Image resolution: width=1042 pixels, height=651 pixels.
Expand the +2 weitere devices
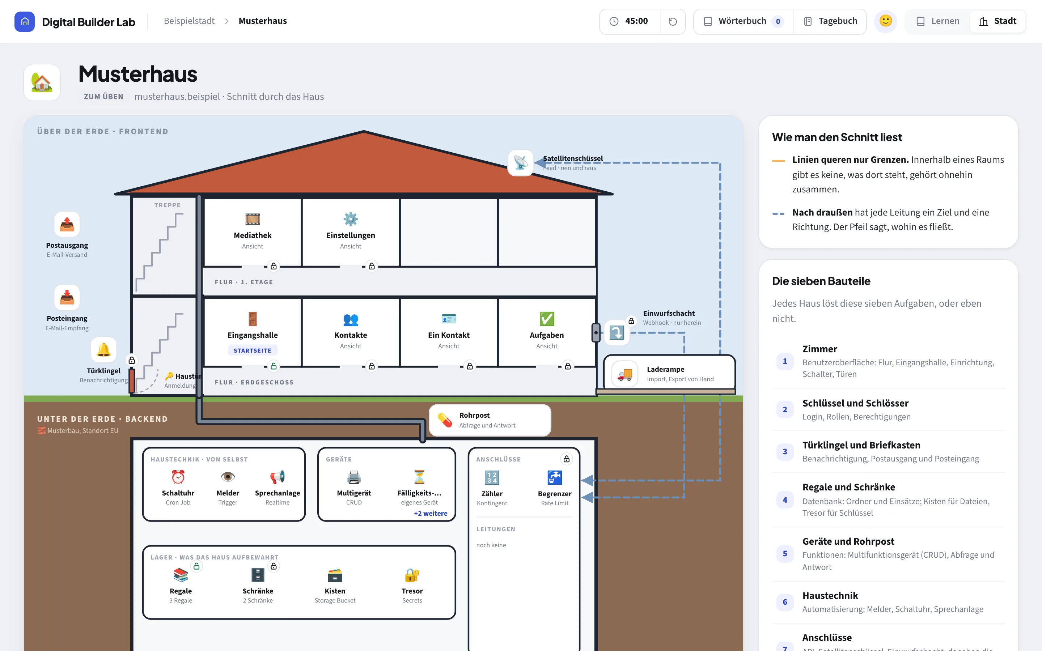(431, 513)
